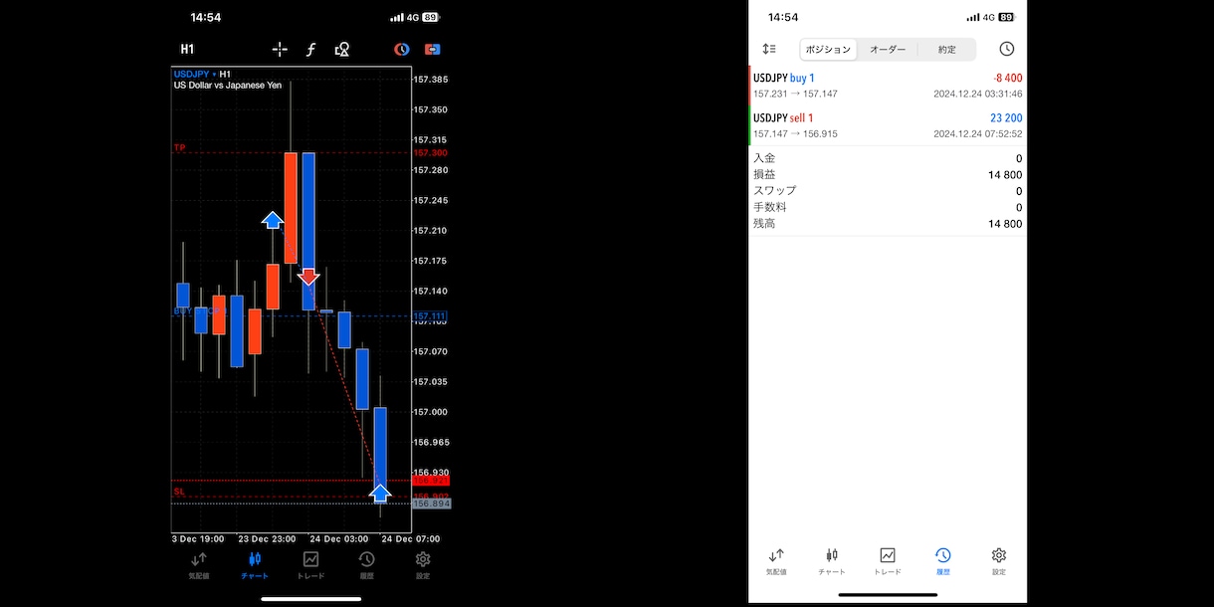Image resolution: width=1214 pixels, height=607 pixels.
Task: Open 設定 gear in the history screen
Action: tap(999, 561)
